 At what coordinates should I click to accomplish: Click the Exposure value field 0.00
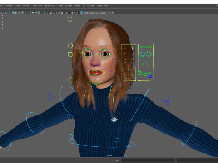tap(67, 13)
